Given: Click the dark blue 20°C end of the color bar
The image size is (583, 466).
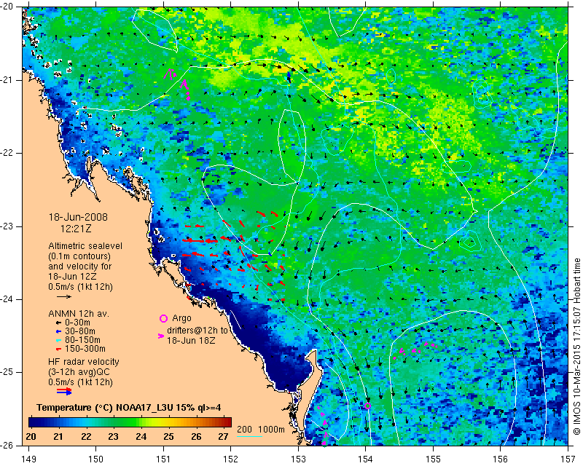Looking at the screenshot, I should point(33,422).
